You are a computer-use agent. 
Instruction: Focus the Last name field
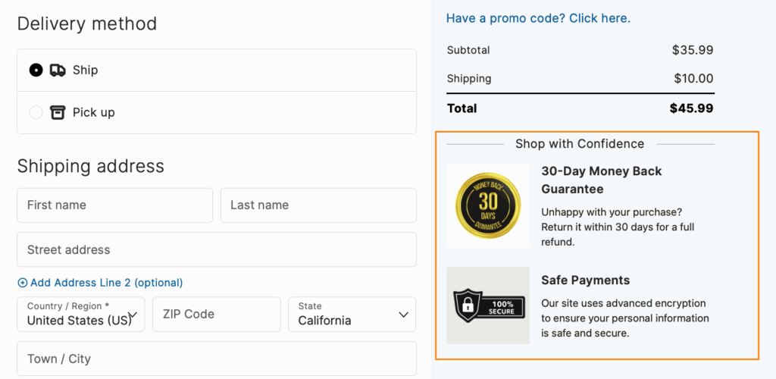(318, 205)
